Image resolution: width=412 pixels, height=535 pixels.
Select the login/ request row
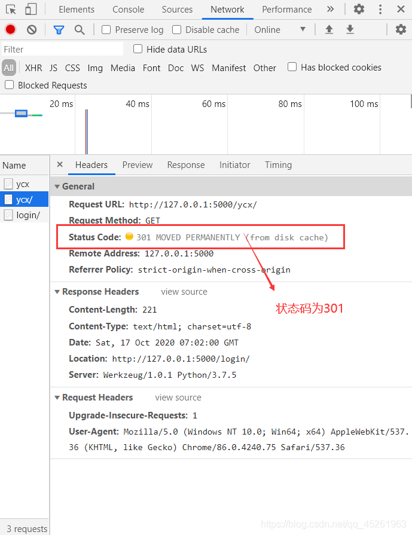(25, 215)
